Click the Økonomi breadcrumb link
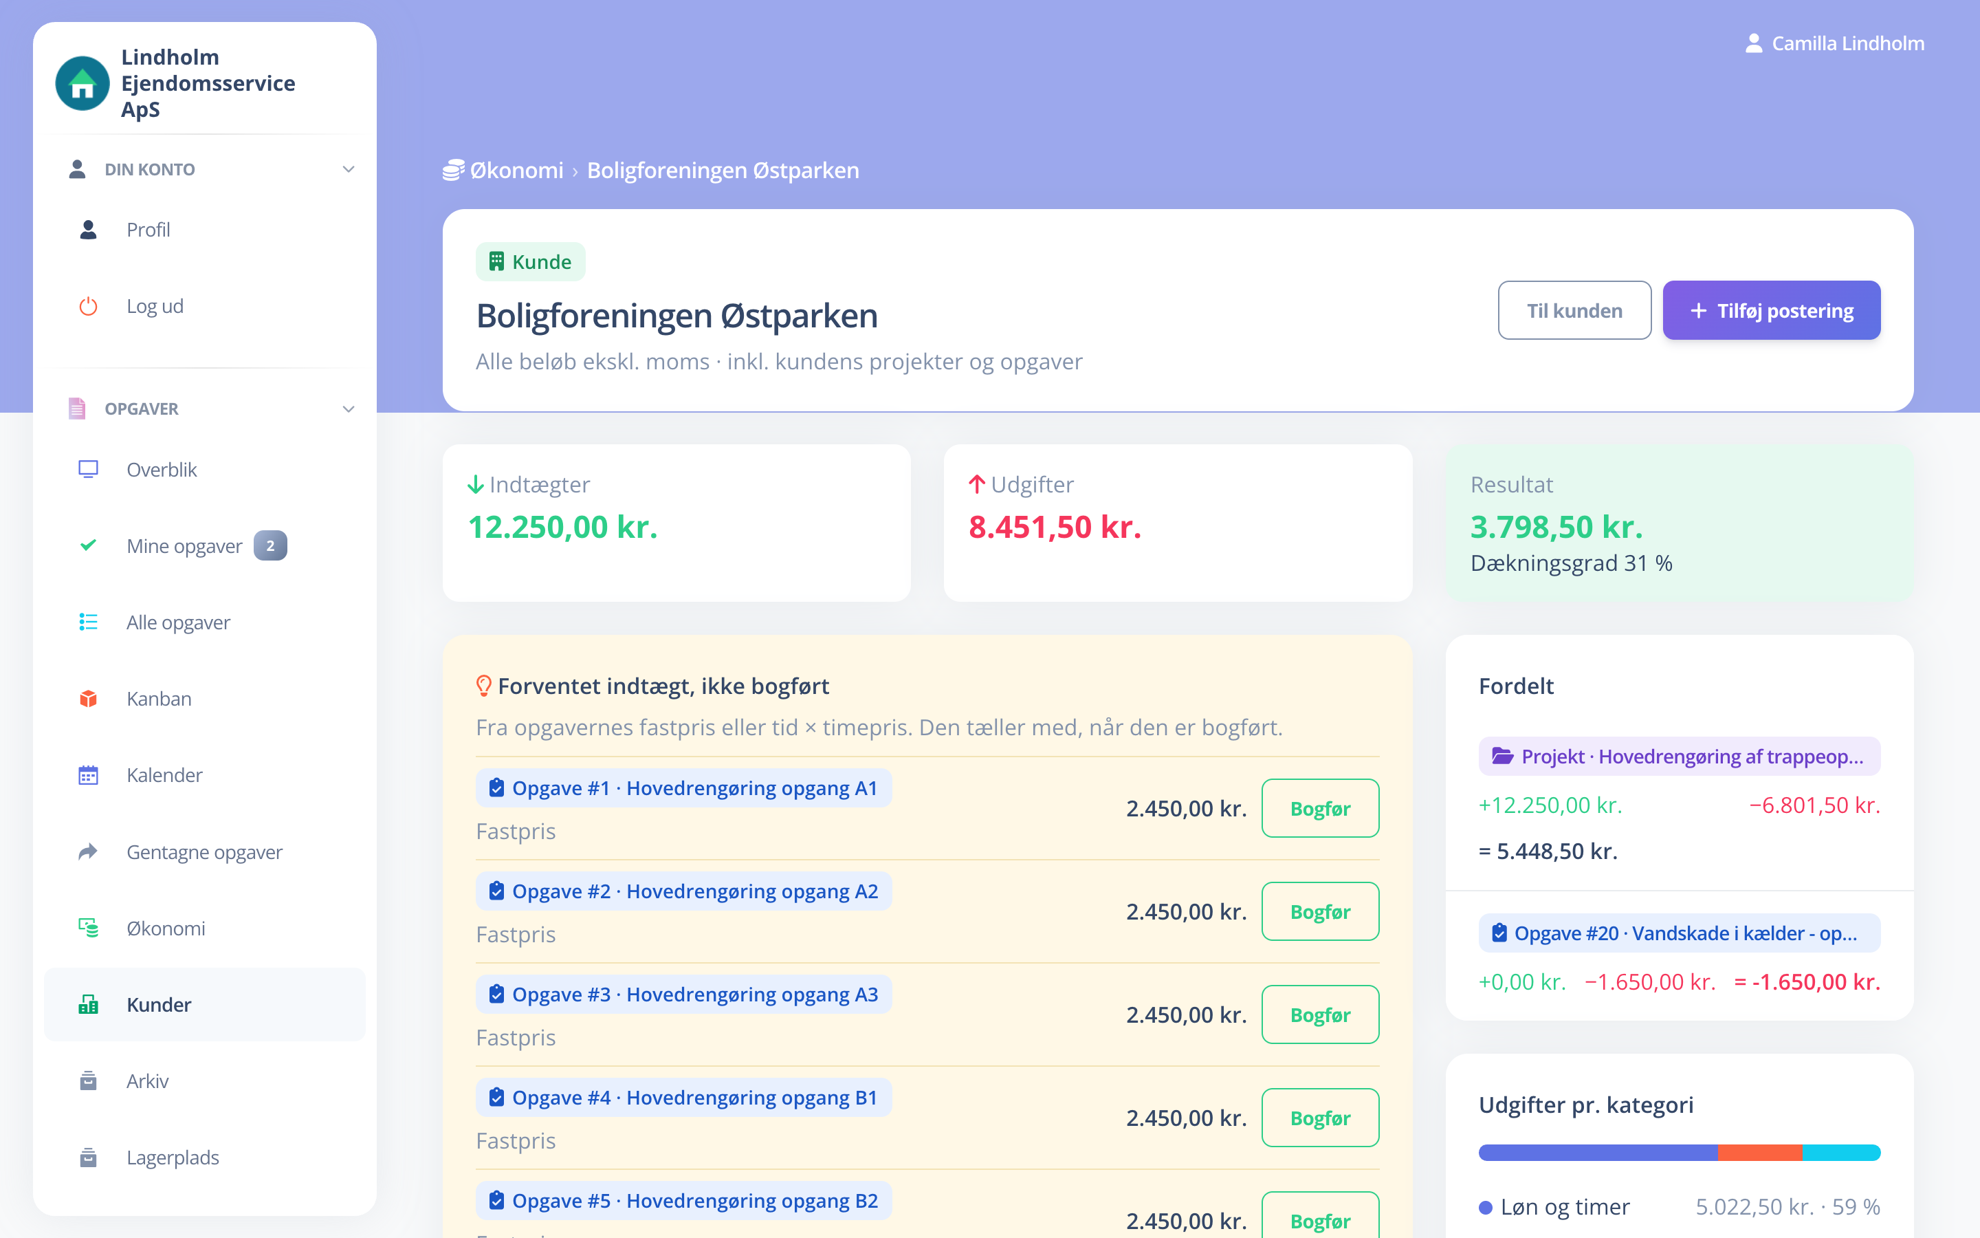1980x1238 pixels. [x=516, y=171]
